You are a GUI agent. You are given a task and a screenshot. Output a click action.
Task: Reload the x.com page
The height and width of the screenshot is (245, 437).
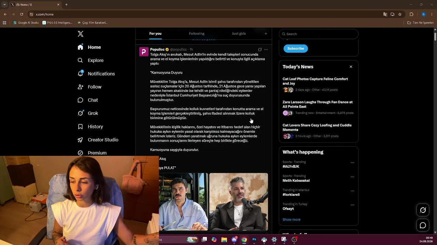point(22,14)
